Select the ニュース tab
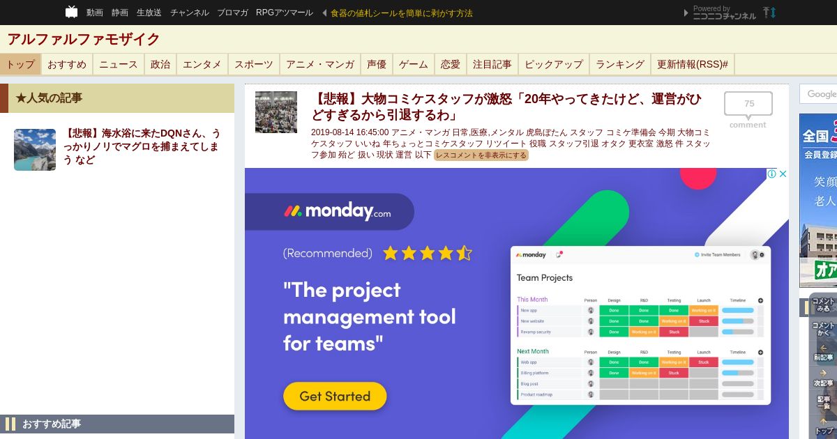The height and width of the screenshot is (439, 837). (119, 64)
